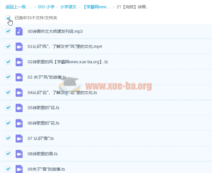Click the audio icon for 00诗画作文大师课发刊词.mp3

click(x=19, y=31)
